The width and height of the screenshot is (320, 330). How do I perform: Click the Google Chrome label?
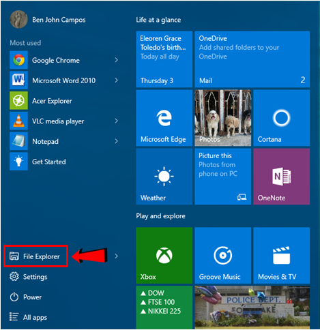coord(56,61)
